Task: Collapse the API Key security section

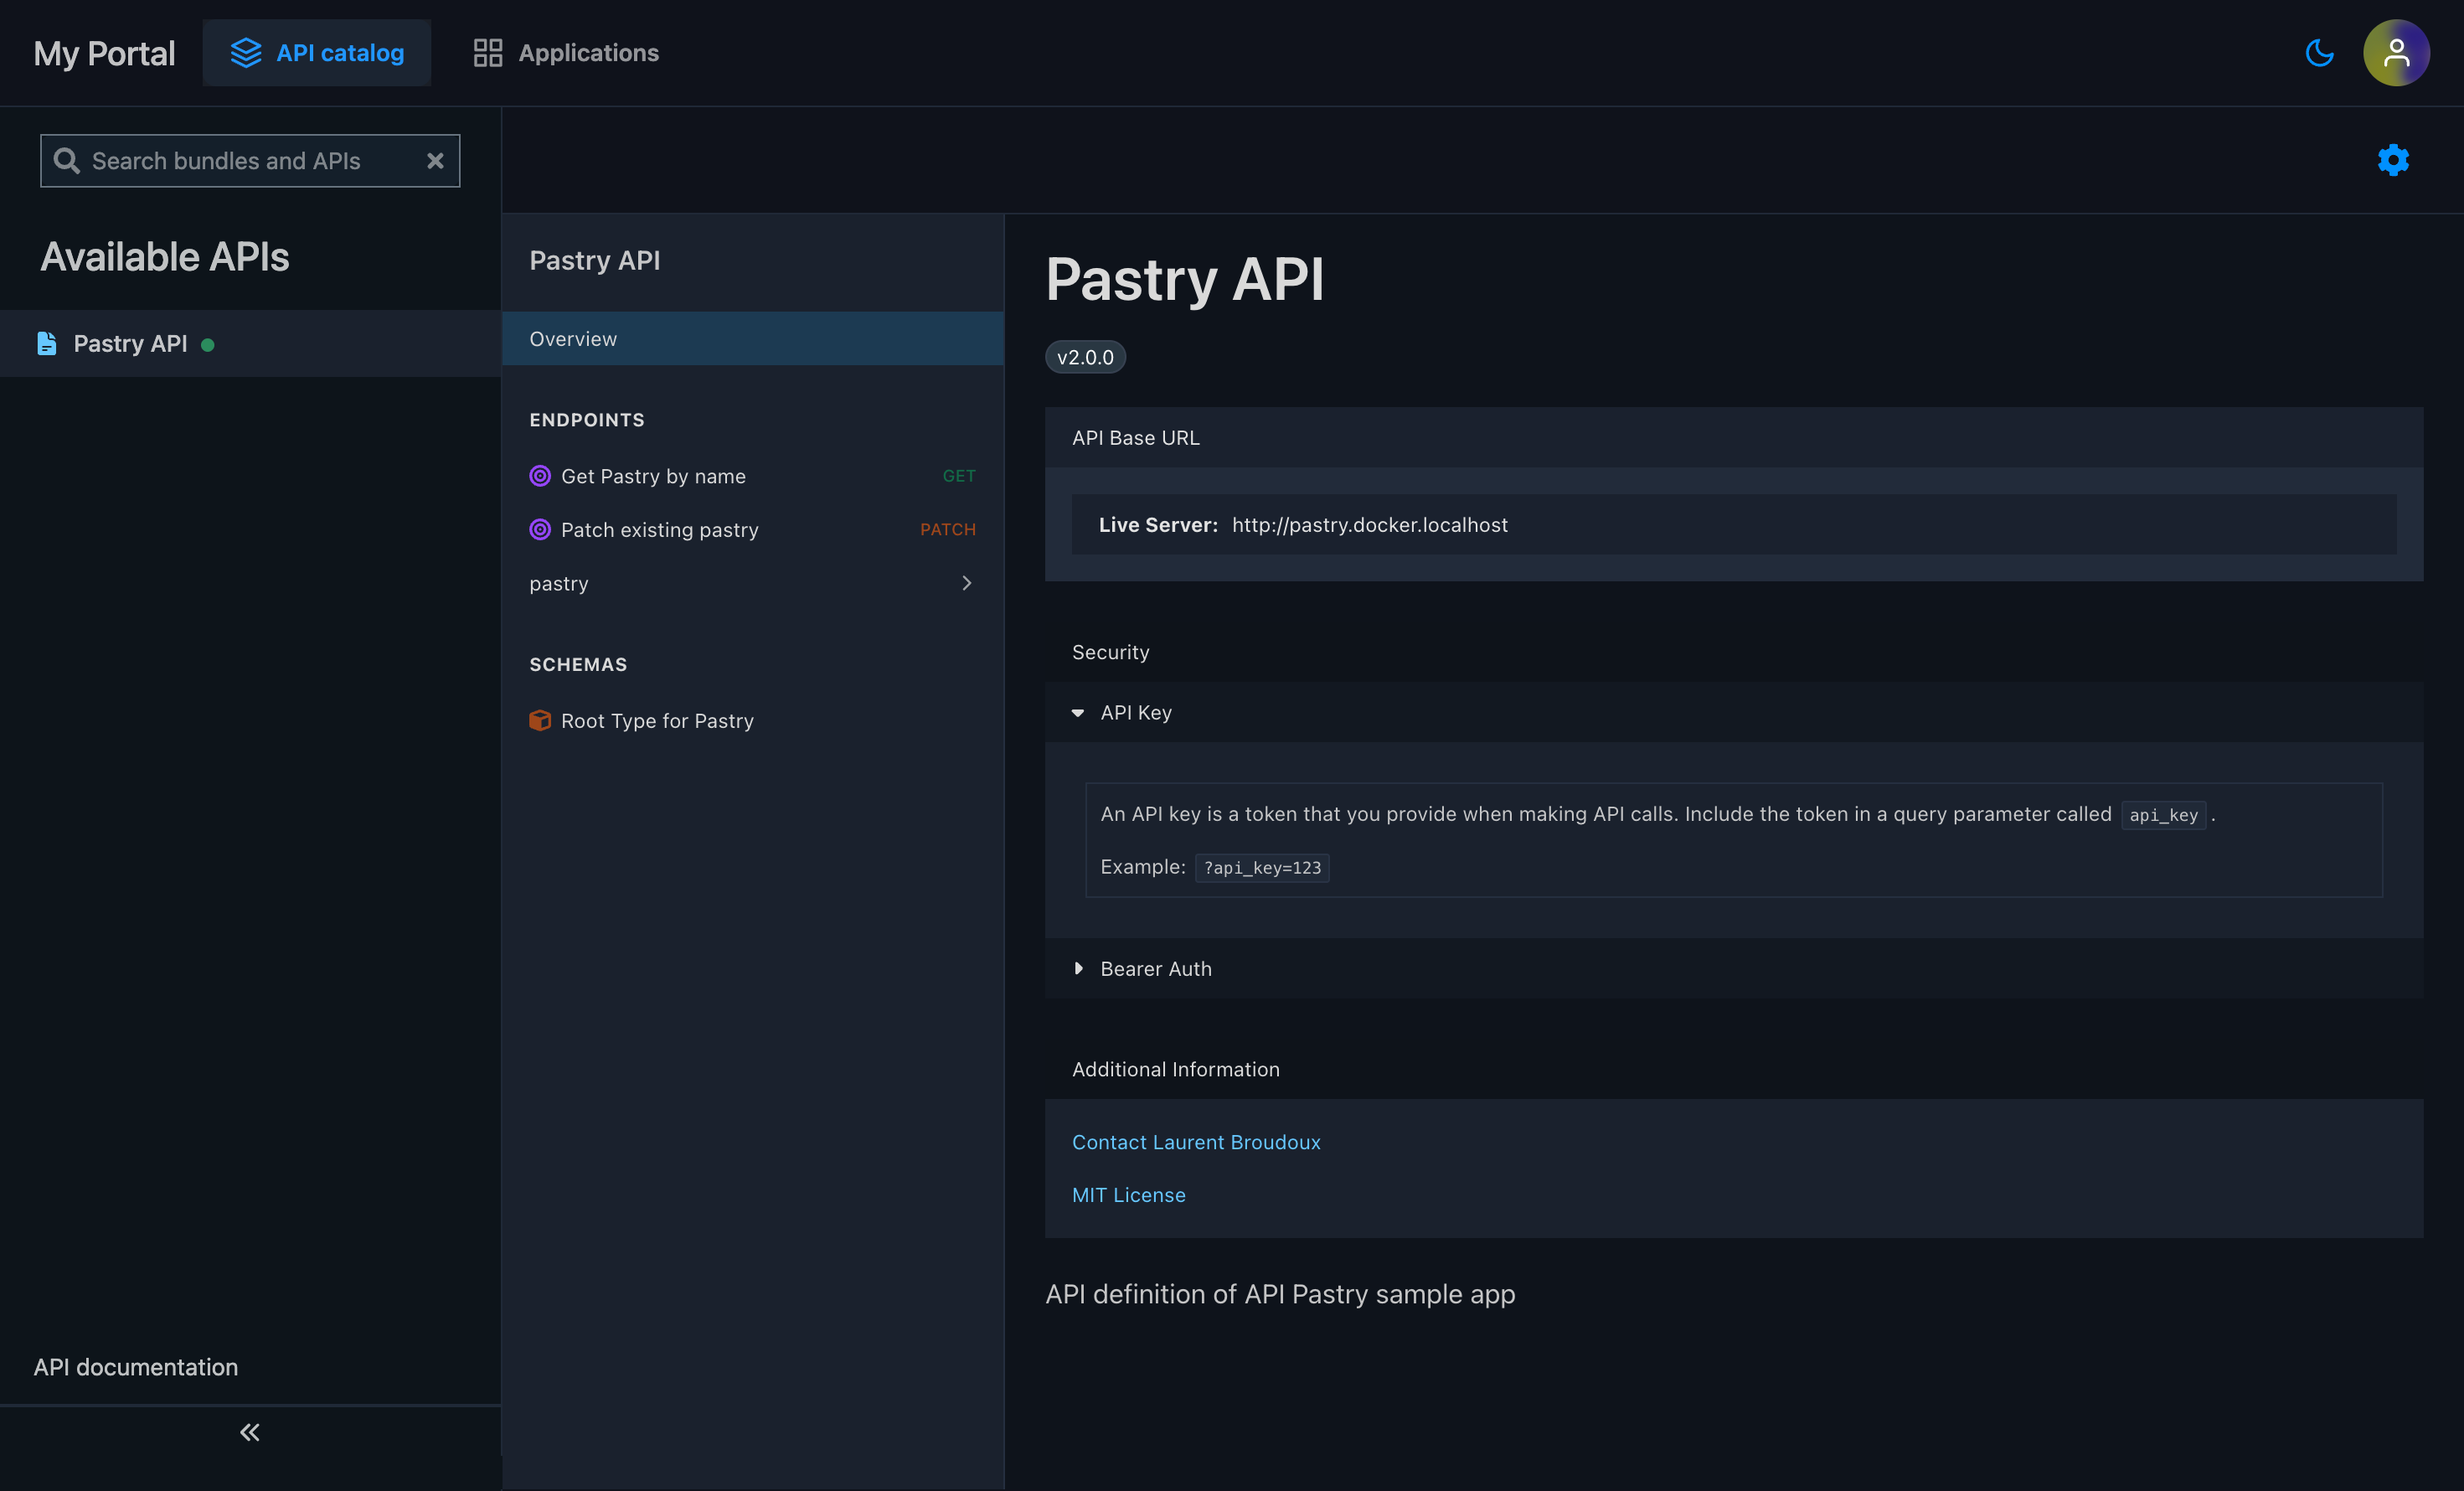Action: (x=1078, y=713)
